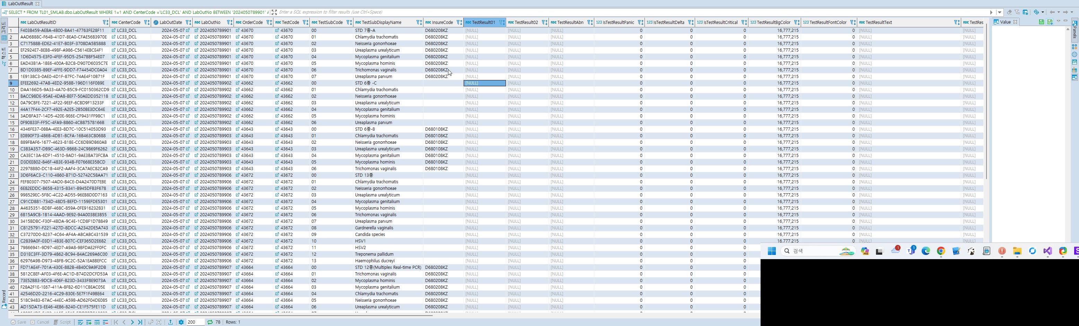The width and height of the screenshot is (1079, 326).
Task: Toggle the Panels side button
Action: click(1075, 32)
